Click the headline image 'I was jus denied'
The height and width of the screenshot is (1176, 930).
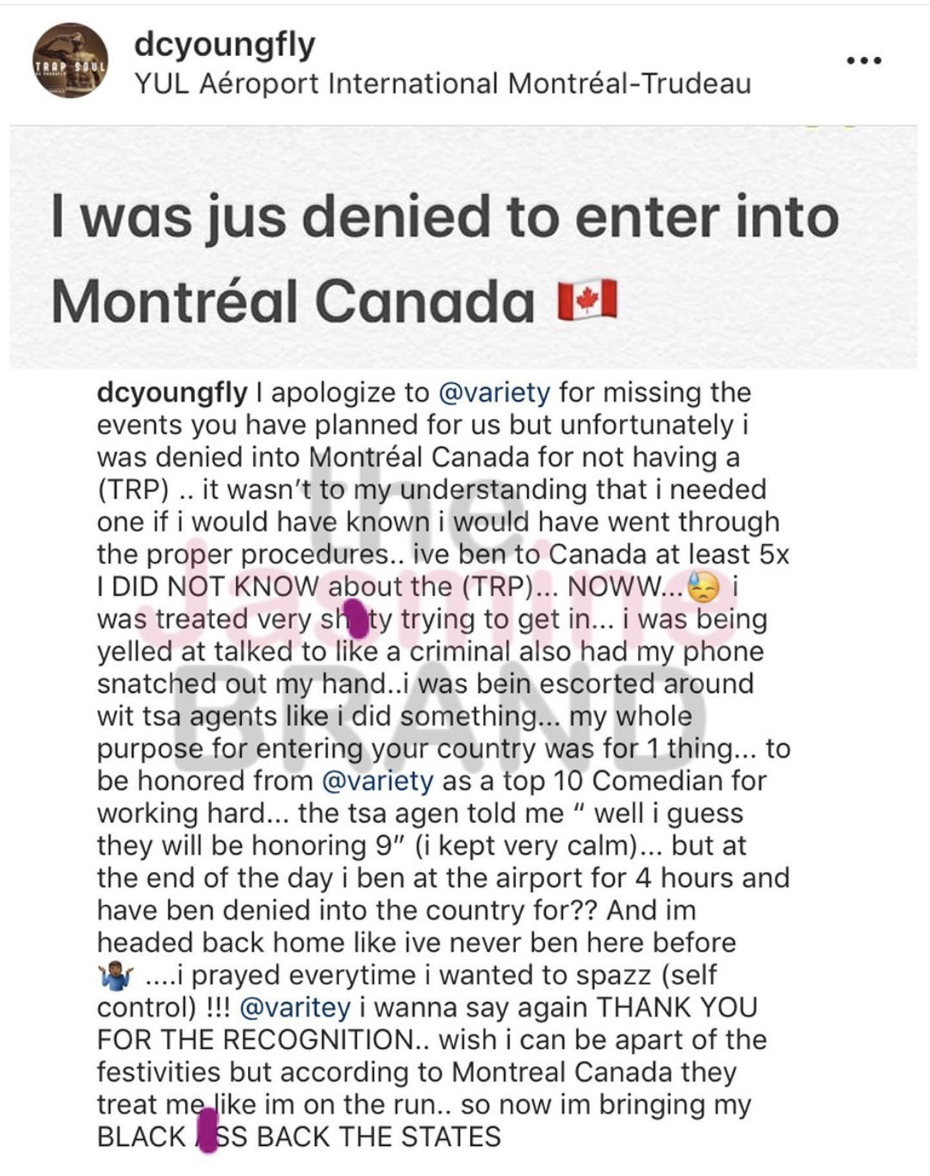click(x=464, y=247)
